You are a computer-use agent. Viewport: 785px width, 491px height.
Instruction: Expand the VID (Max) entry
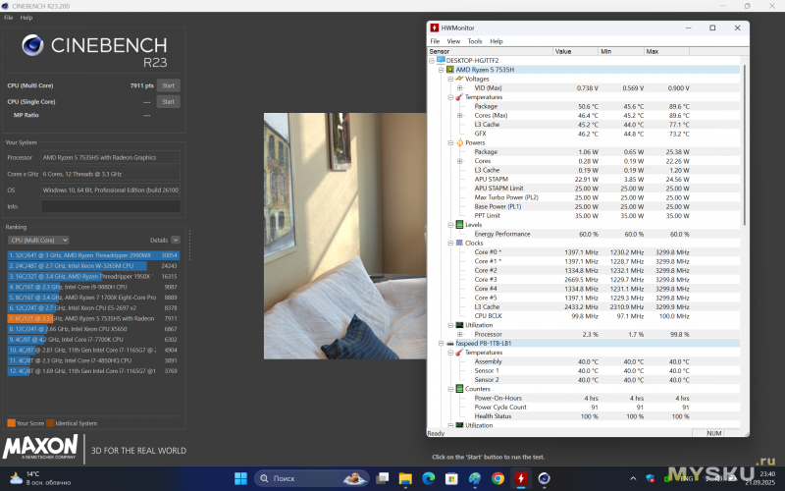pyautogui.click(x=459, y=88)
